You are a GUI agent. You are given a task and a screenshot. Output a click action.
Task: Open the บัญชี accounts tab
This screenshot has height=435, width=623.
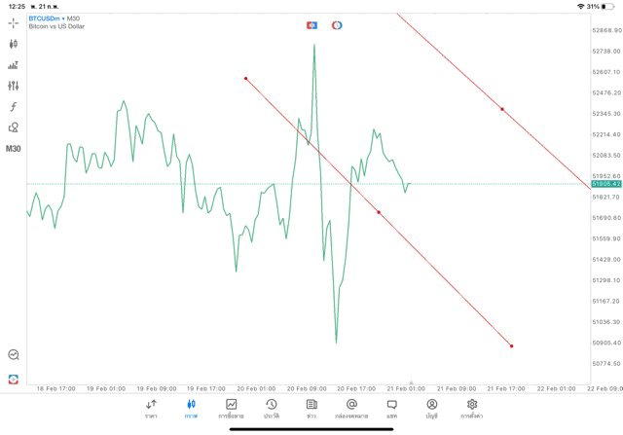[x=431, y=409]
